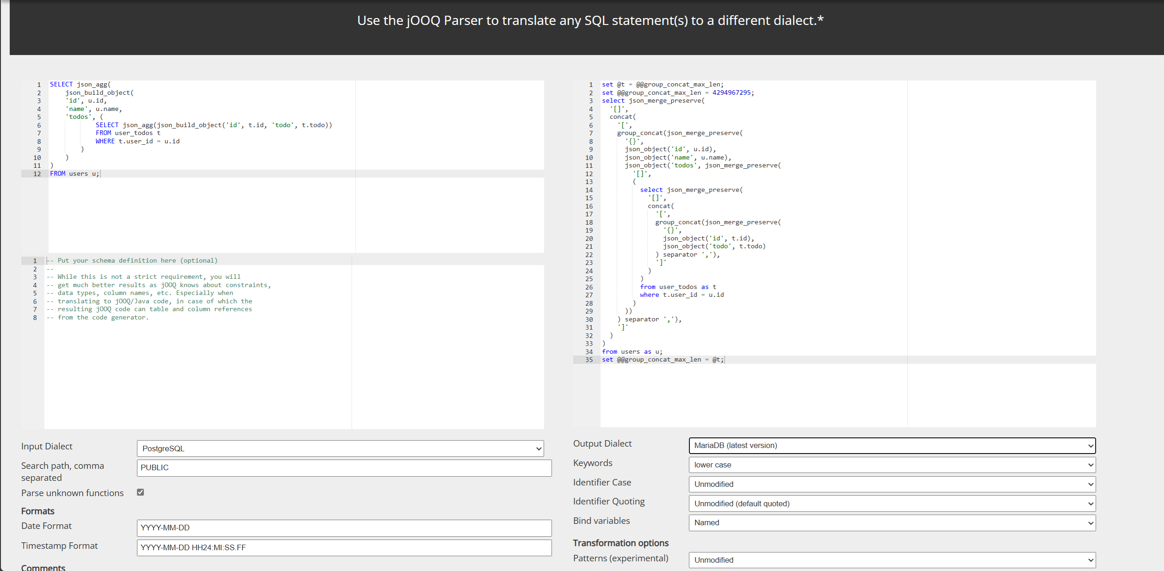Image resolution: width=1164 pixels, height=571 pixels.
Task: Open the Output Dialect MariaDB dropdown
Action: coord(892,446)
